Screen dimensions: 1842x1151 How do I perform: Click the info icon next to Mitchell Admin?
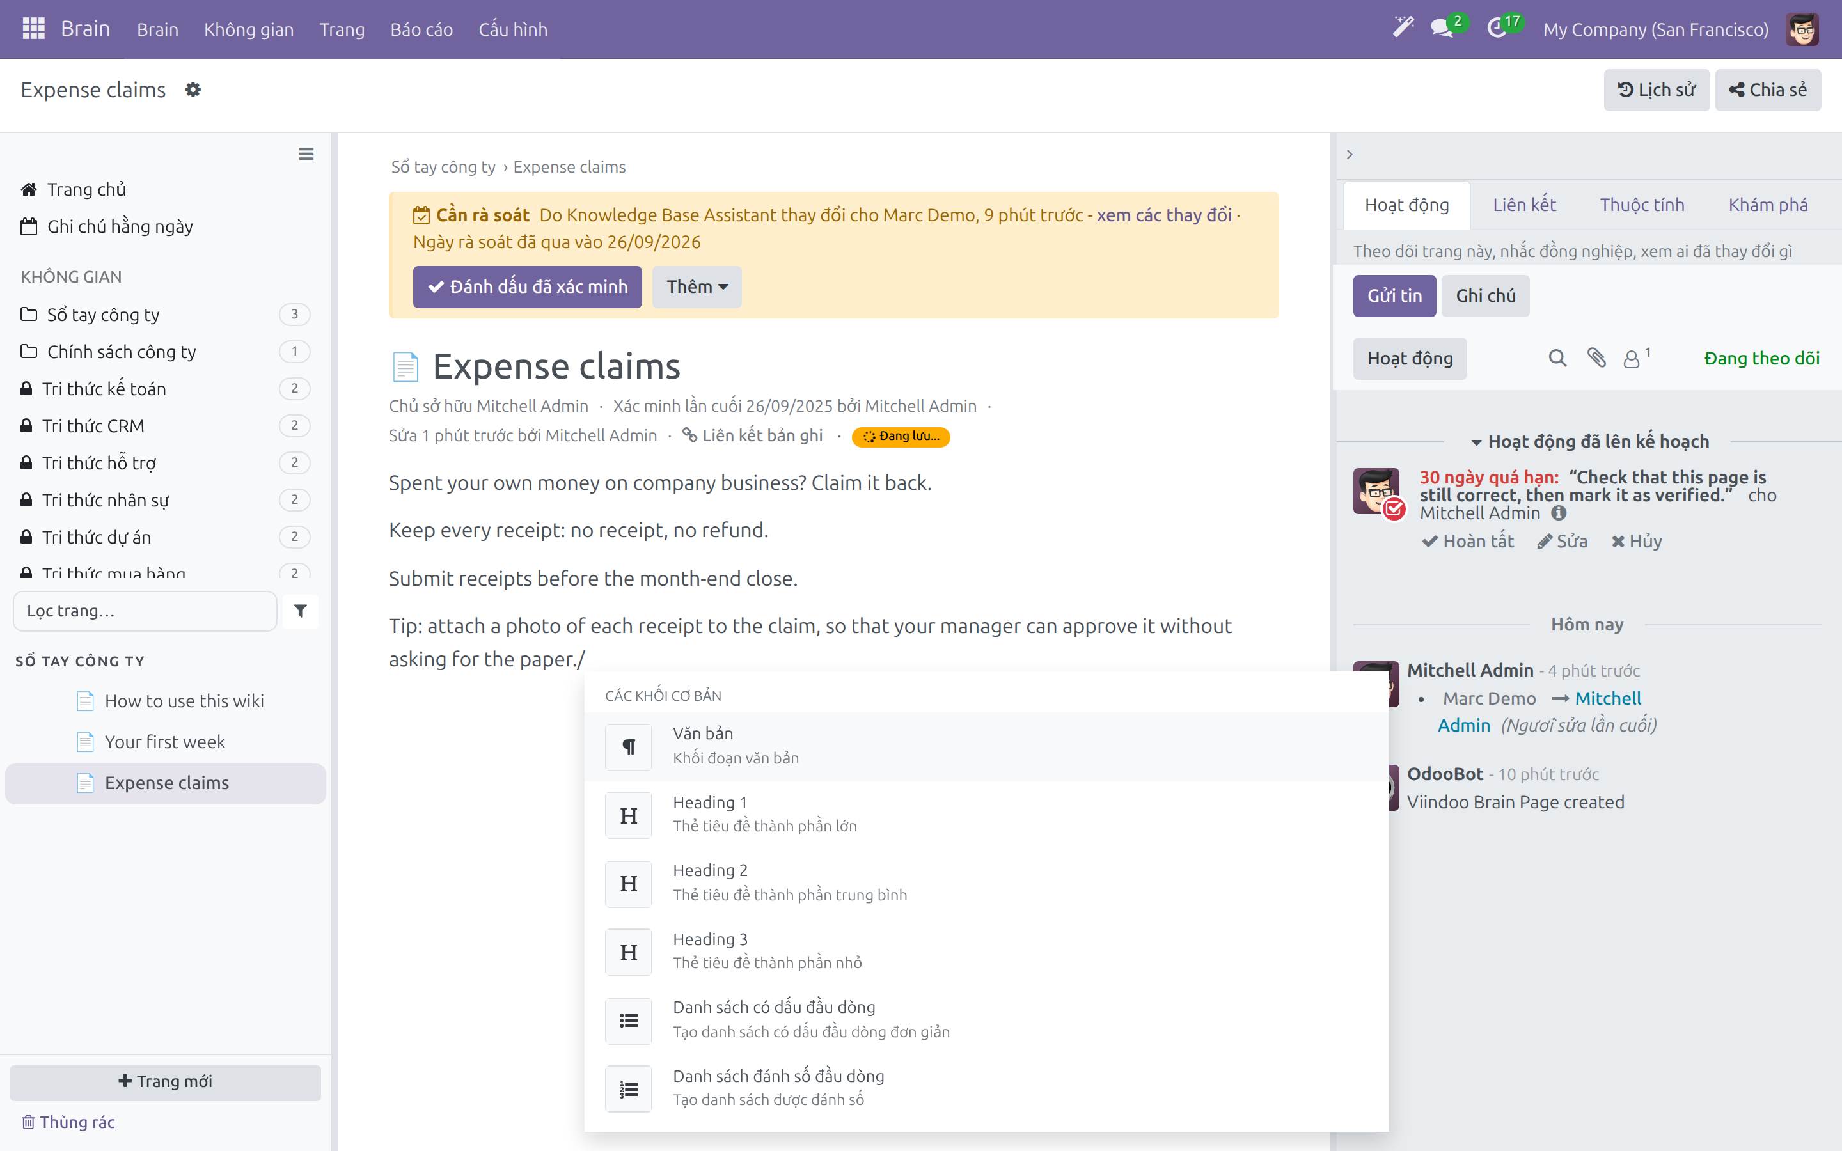(x=1559, y=513)
